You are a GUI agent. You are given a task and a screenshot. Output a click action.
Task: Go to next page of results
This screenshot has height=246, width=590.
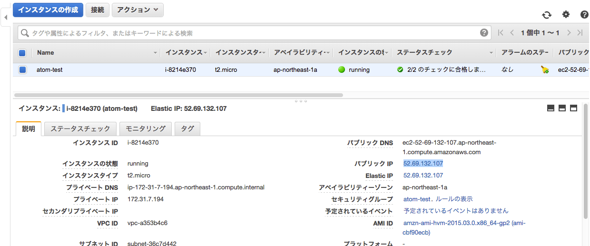569,33
